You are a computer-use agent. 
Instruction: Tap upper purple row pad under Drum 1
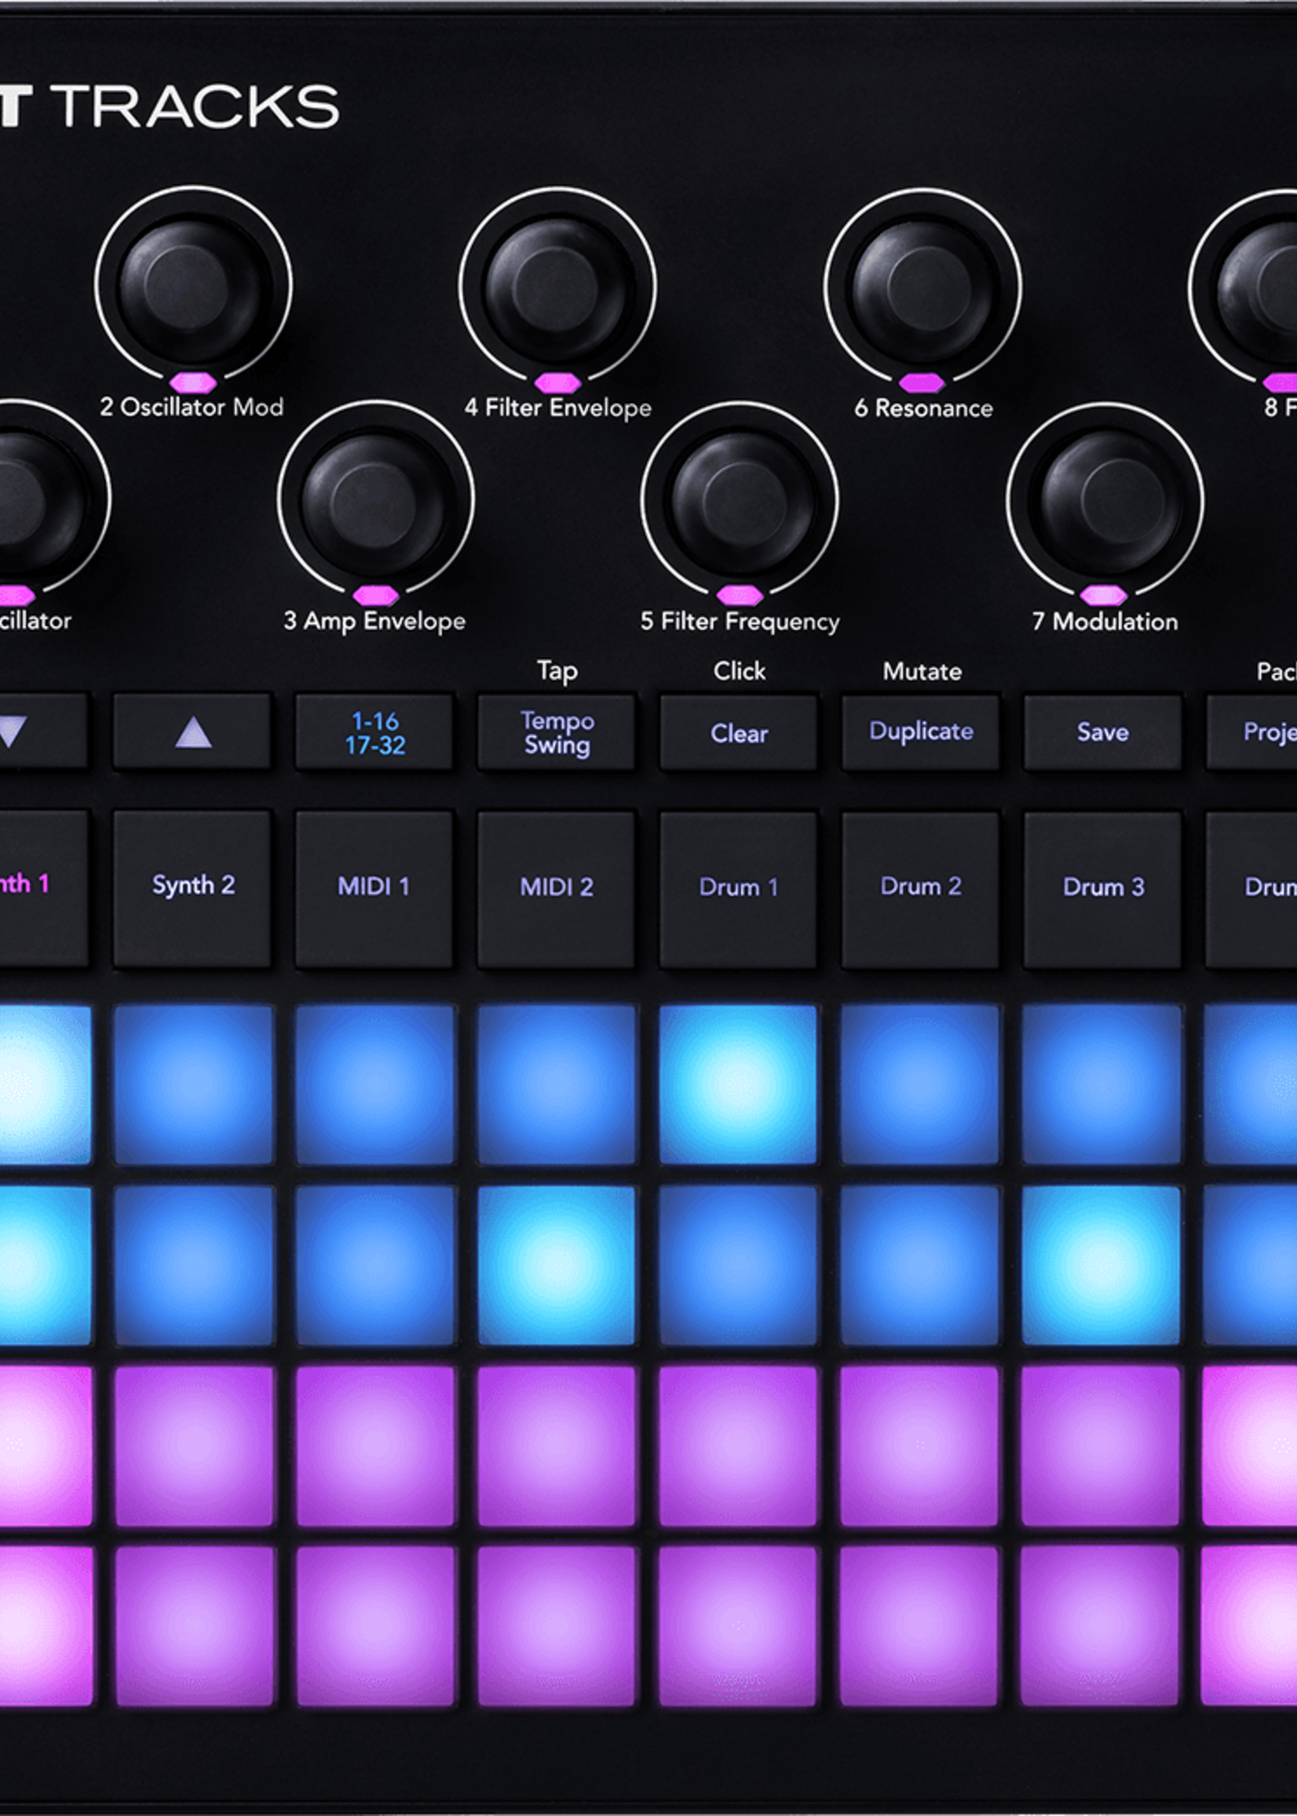coord(738,1446)
